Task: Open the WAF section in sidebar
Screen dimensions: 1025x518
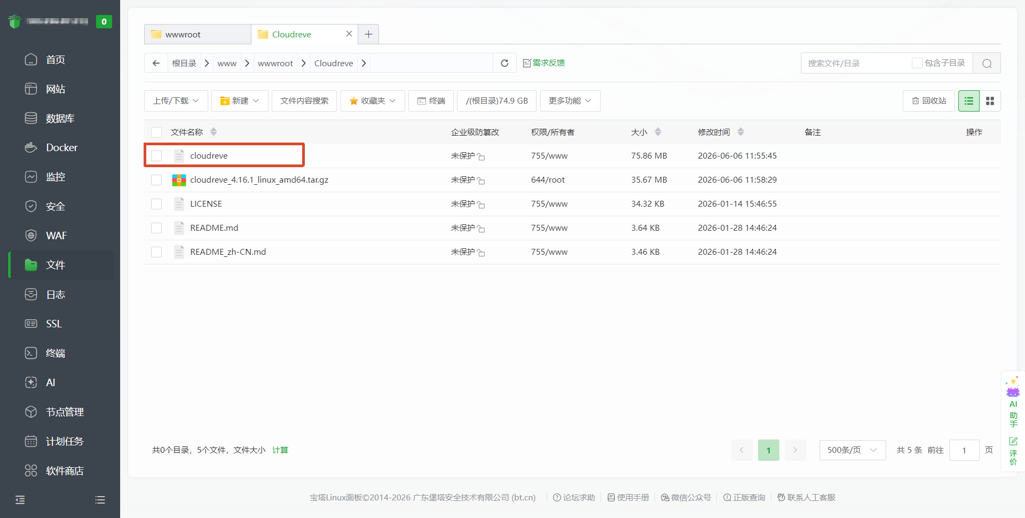Action: (56, 236)
